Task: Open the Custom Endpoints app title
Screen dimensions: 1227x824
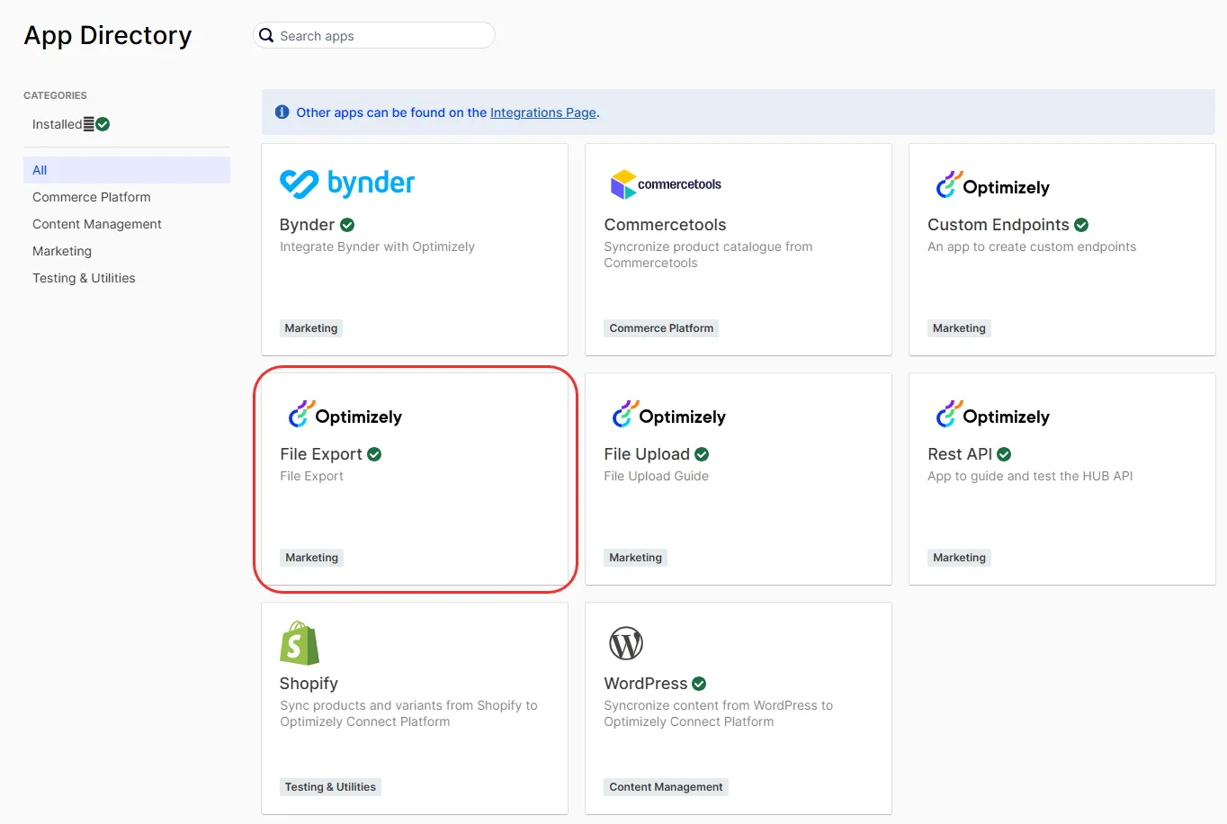Action: point(999,225)
